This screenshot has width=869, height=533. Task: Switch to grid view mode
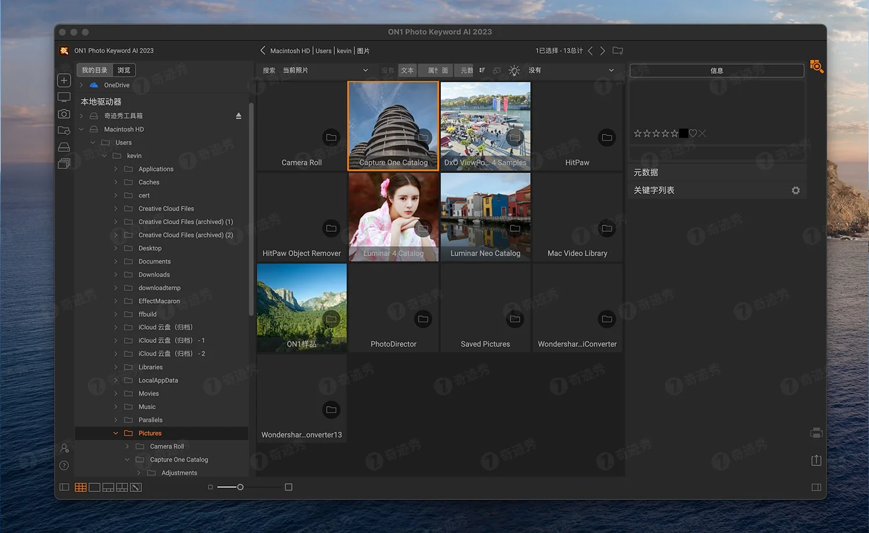coord(81,487)
